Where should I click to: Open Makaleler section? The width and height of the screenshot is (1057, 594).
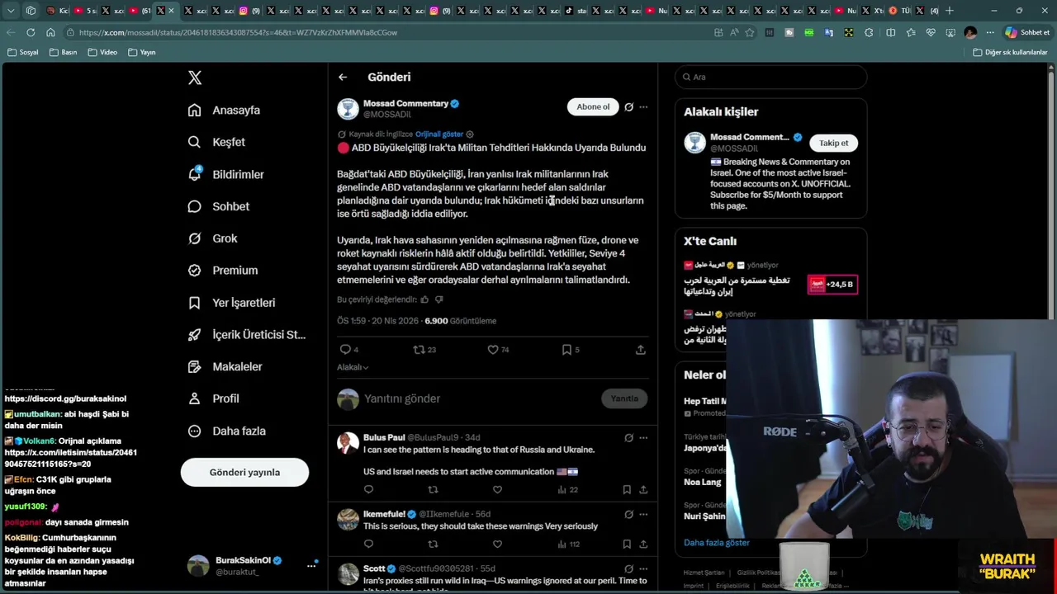225,366
